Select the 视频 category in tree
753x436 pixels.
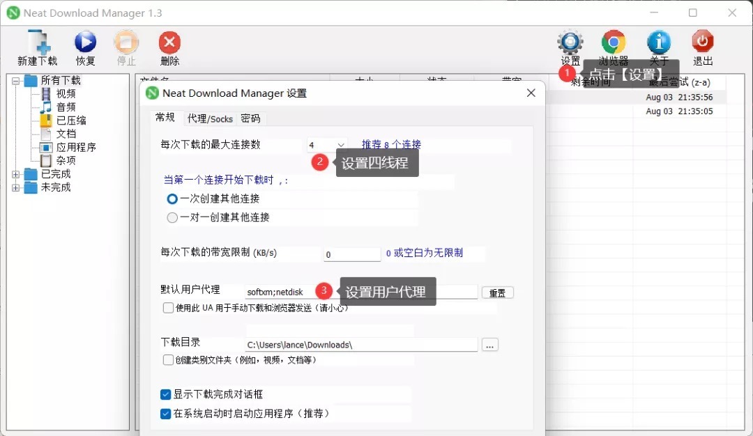pyautogui.click(x=66, y=93)
